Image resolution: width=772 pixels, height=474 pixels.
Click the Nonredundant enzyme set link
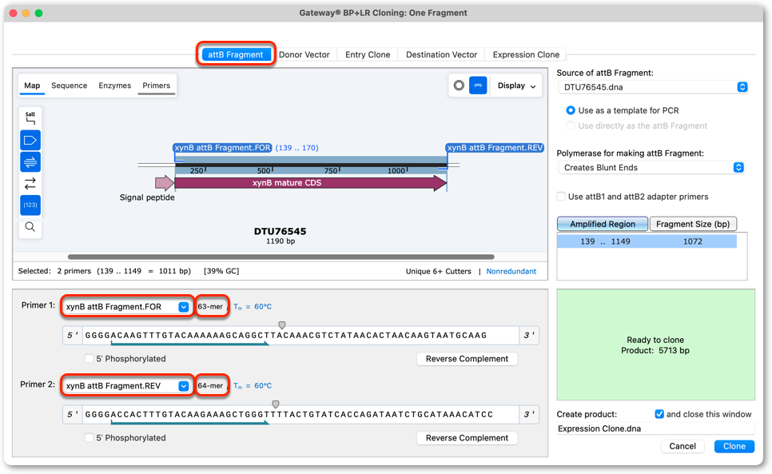click(511, 271)
